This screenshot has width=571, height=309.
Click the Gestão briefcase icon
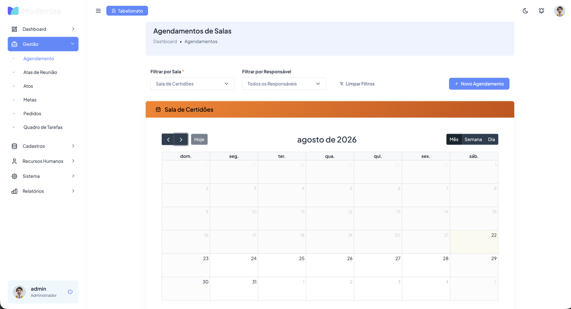click(x=14, y=44)
